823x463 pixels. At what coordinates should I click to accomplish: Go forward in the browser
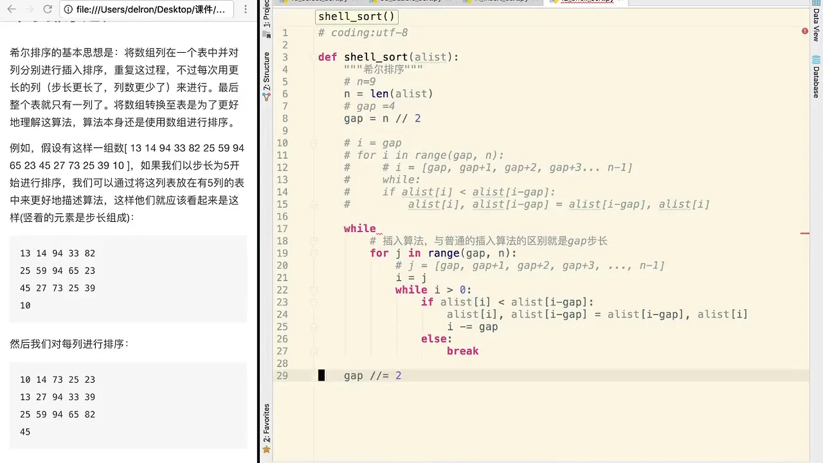tap(30, 10)
